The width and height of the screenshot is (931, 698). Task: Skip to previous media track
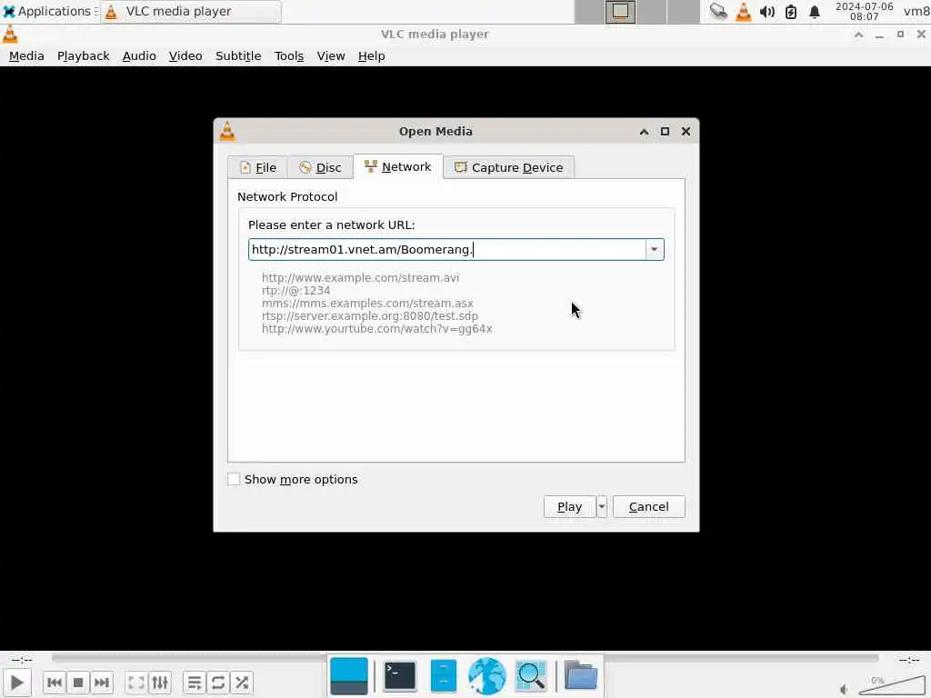coord(54,683)
